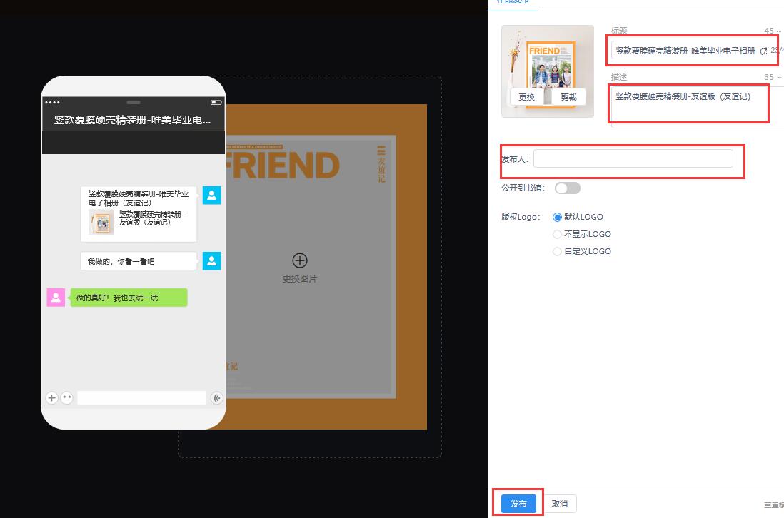Click small album thumbnail inside chat card
The image size is (784, 518).
click(101, 222)
